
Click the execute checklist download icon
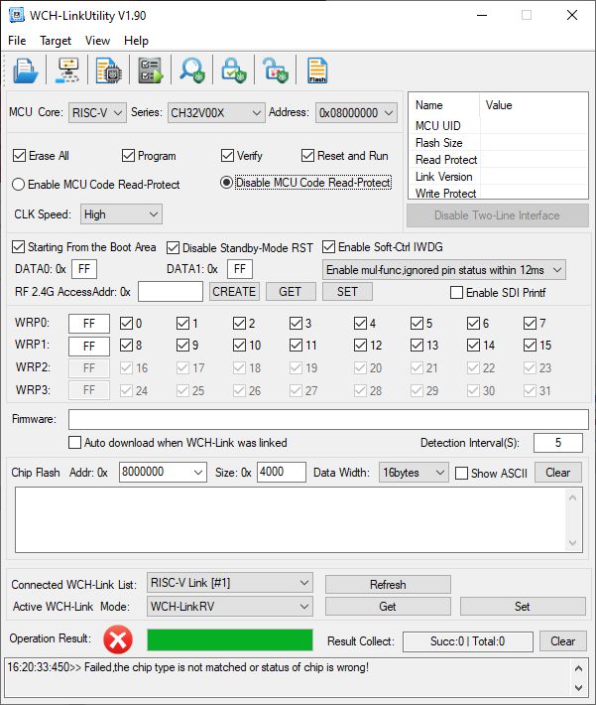point(150,70)
